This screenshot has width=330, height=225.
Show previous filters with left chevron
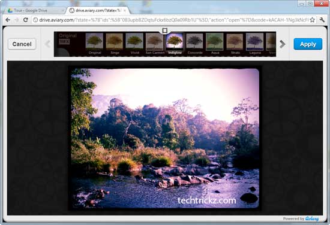[x=48, y=44]
